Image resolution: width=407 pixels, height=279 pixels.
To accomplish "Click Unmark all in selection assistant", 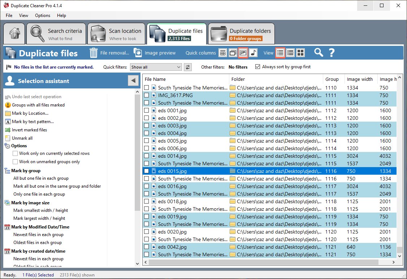I will tap(22, 138).
